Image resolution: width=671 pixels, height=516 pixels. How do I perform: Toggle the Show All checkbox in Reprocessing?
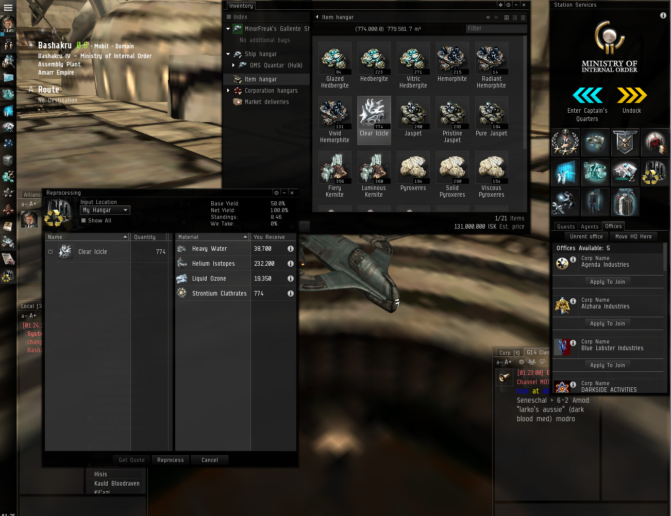pyautogui.click(x=83, y=220)
